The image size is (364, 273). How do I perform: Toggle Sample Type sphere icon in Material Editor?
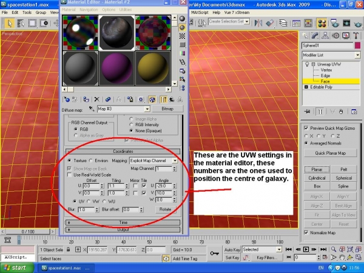pos(182,19)
